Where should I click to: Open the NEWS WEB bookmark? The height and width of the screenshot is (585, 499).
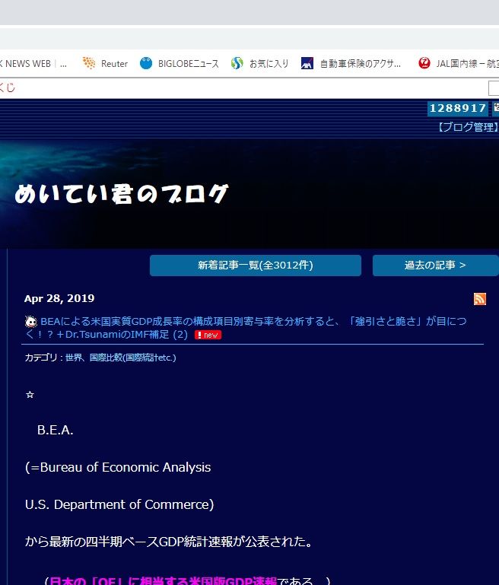[x=33, y=63]
